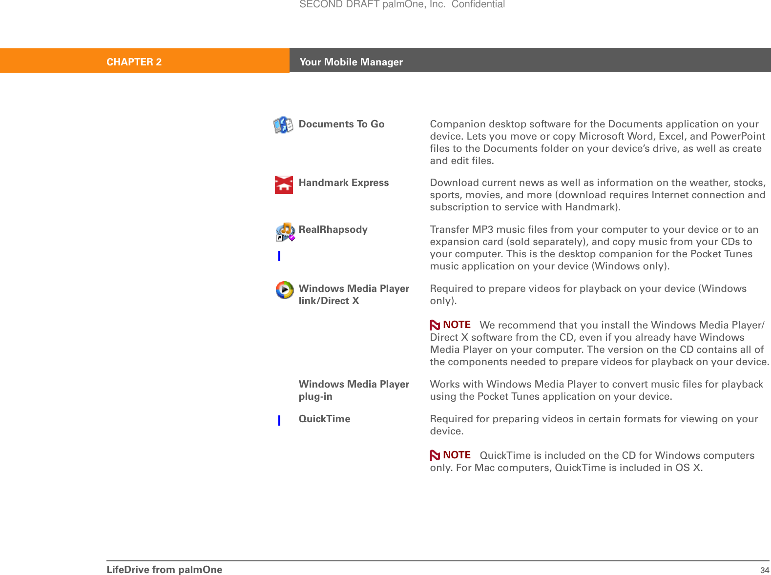Click the "LifeDrive from palmOne" footer text

click(x=164, y=570)
